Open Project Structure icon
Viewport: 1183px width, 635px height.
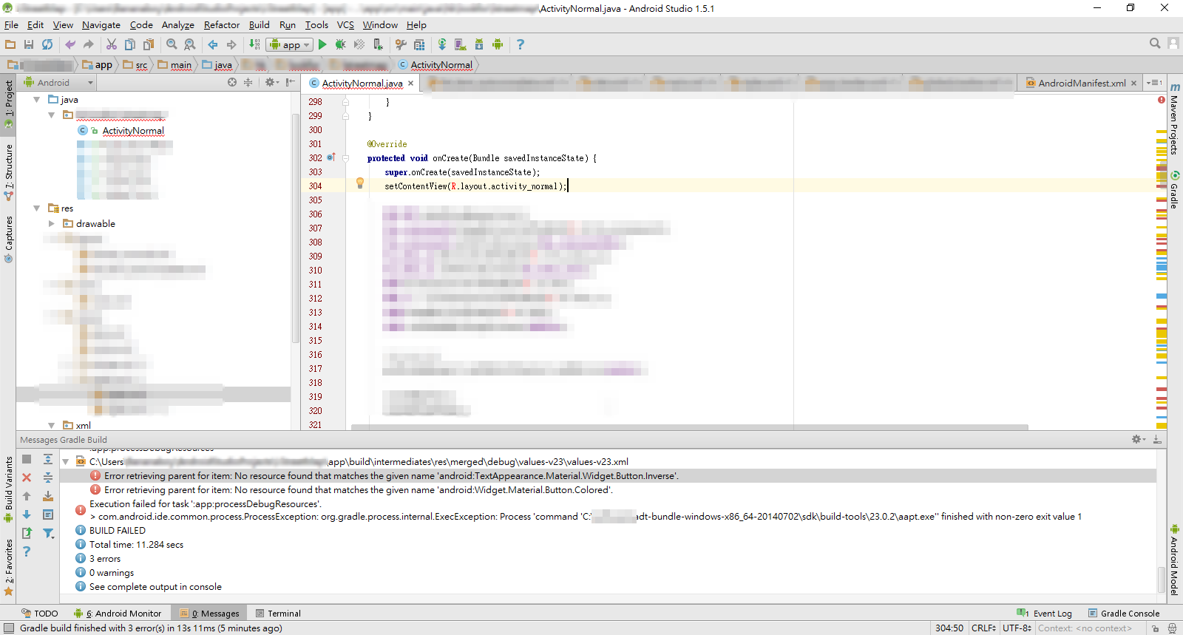click(419, 44)
